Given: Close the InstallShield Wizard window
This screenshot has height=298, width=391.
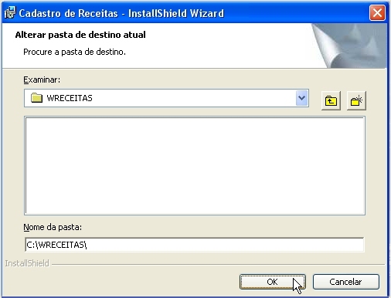Looking at the screenshot, I should 377,12.
